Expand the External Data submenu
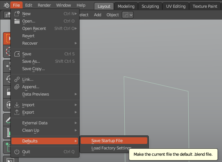222x162 pixels. coord(45,123)
